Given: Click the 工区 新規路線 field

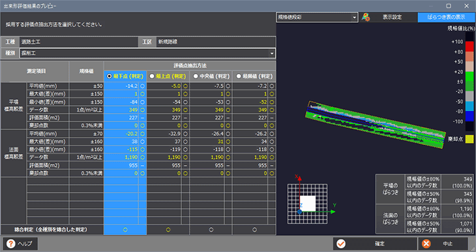Looking at the screenshot, I should pos(216,42).
